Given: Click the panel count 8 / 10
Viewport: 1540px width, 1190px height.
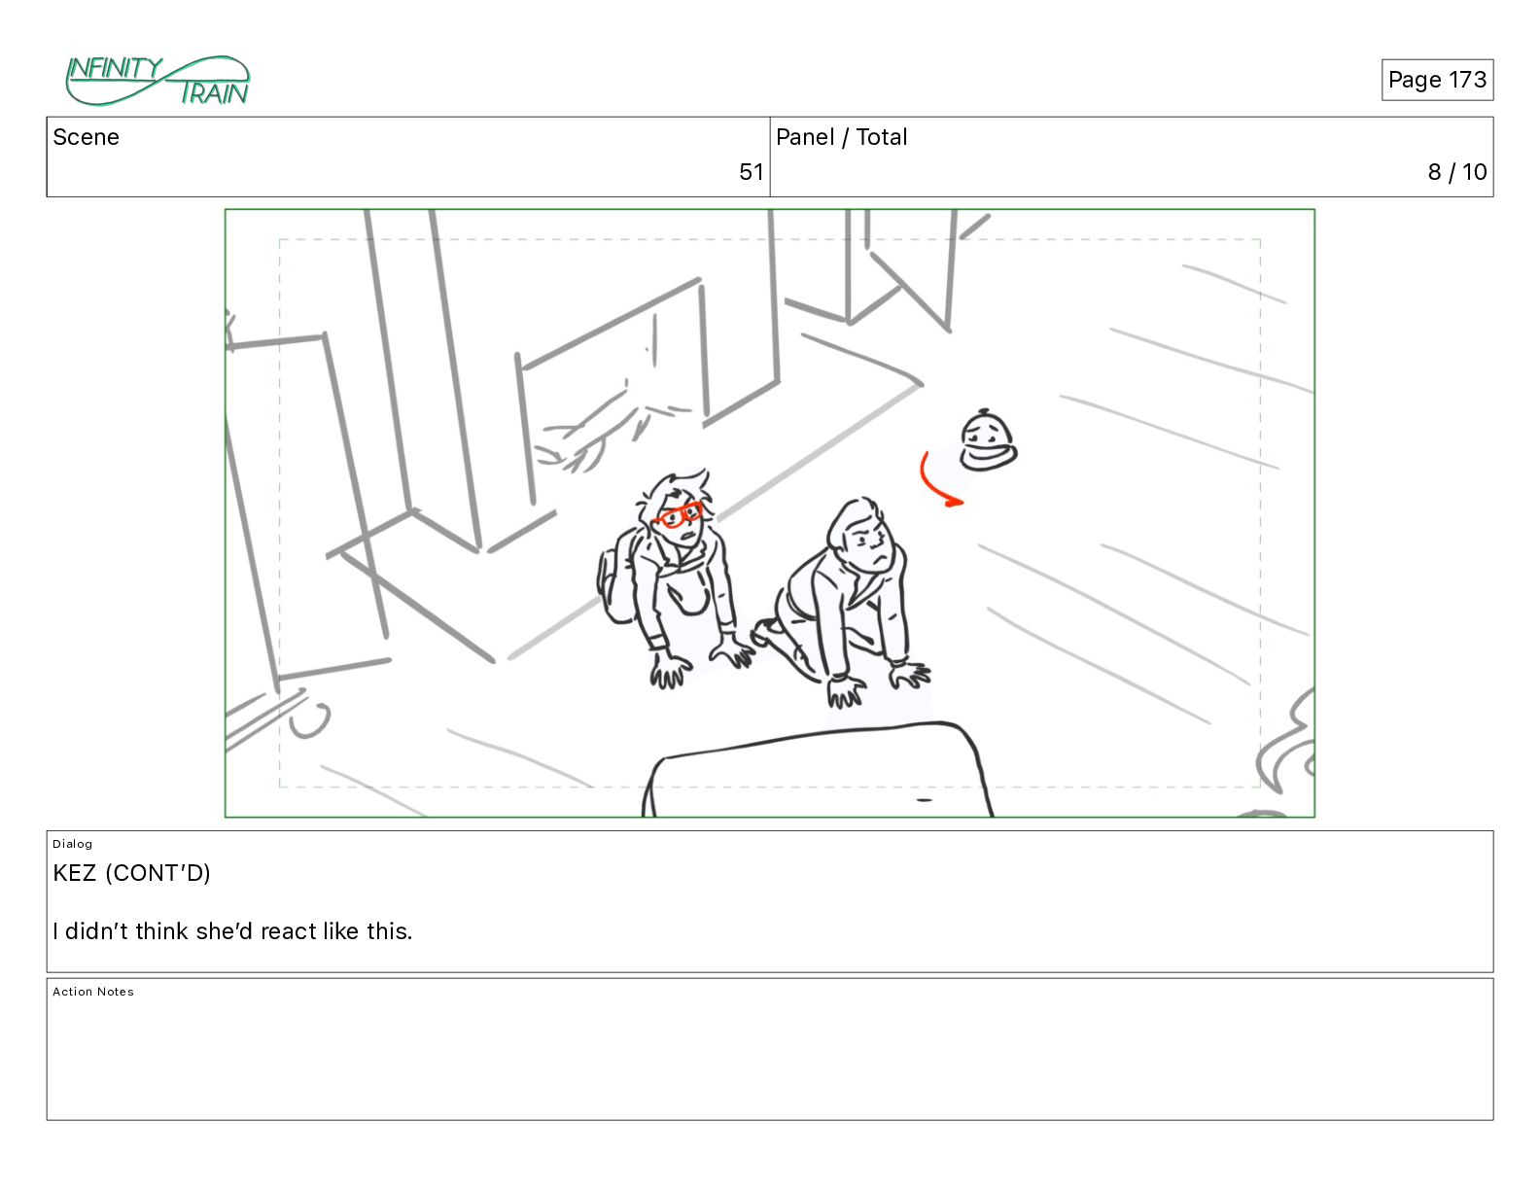Looking at the screenshot, I should (x=1456, y=172).
